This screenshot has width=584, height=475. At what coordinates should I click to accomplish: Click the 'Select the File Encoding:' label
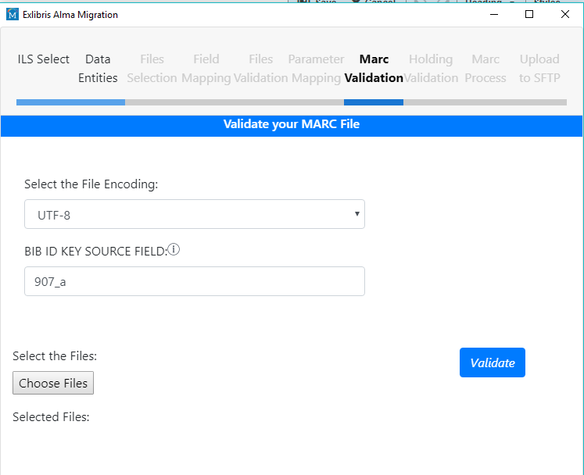tap(91, 184)
